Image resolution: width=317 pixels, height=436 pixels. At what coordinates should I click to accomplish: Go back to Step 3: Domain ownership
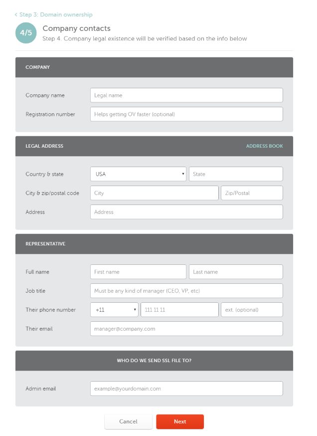click(54, 14)
